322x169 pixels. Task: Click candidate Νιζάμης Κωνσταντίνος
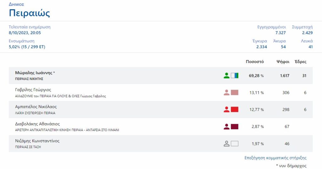coord(37,141)
